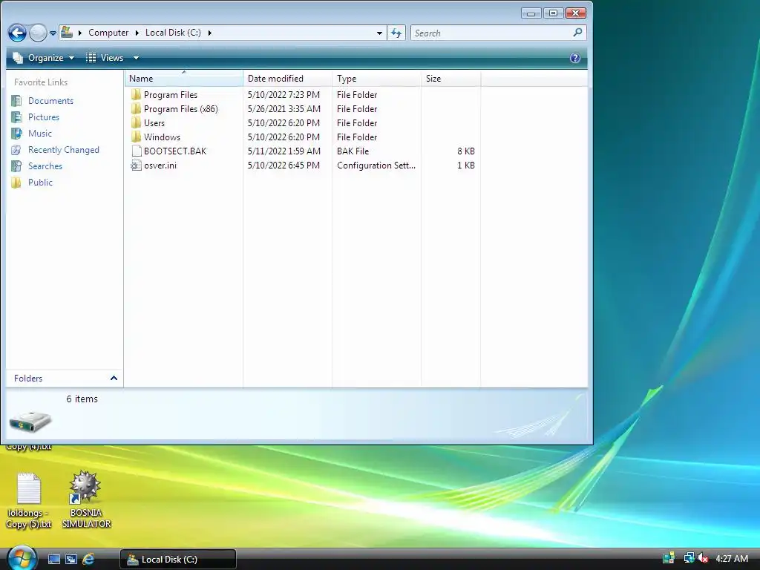The height and width of the screenshot is (570, 760).
Task: Click the Recently Changed sidebar icon
Action: pyautogui.click(x=16, y=150)
